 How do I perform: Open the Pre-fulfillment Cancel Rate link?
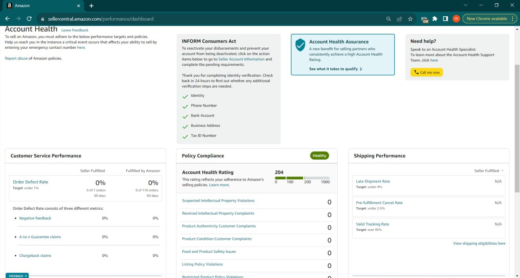coord(379,203)
